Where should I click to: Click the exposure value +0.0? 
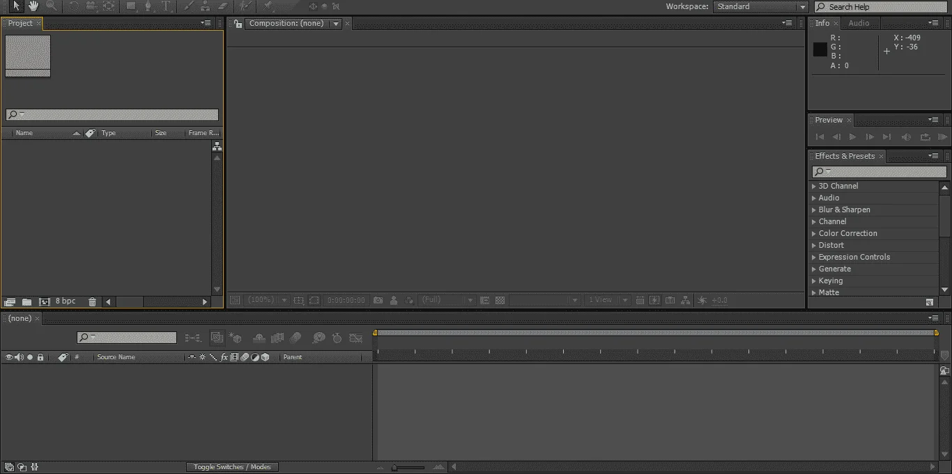[719, 300]
